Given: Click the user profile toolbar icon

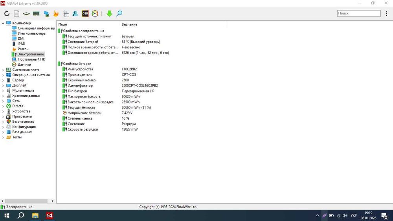Looking at the screenshot, I should coord(75,13).
